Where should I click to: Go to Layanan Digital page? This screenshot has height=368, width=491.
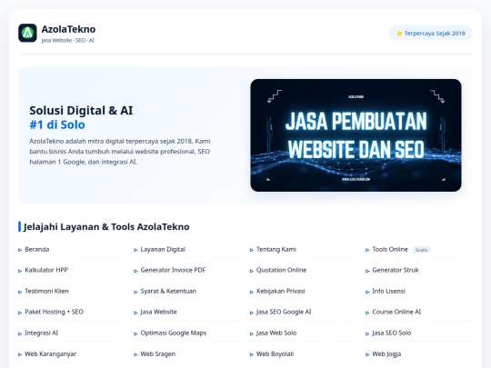coord(163,249)
